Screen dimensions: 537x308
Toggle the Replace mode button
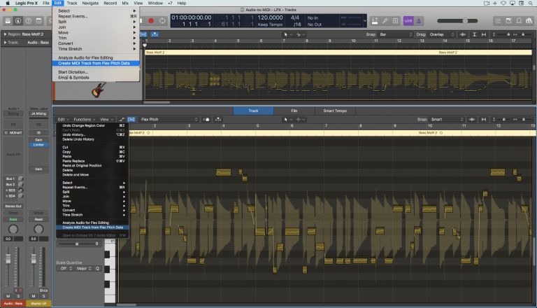(375, 21)
